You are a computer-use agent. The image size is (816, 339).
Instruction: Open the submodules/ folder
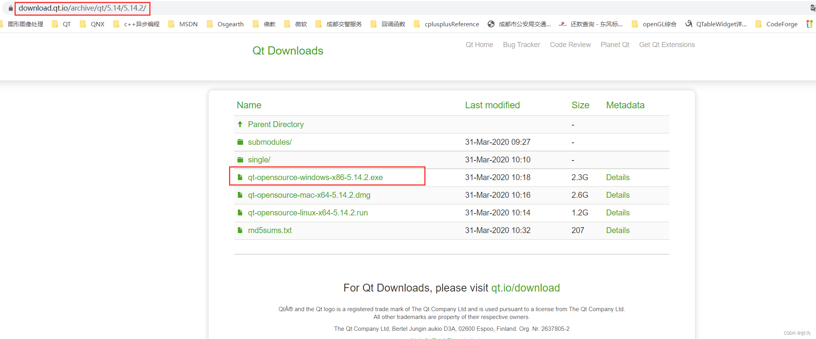(x=270, y=142)
